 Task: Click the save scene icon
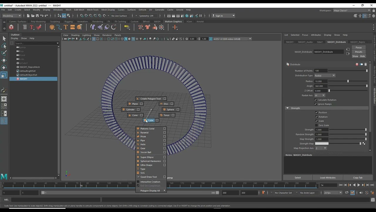point(37,16)
